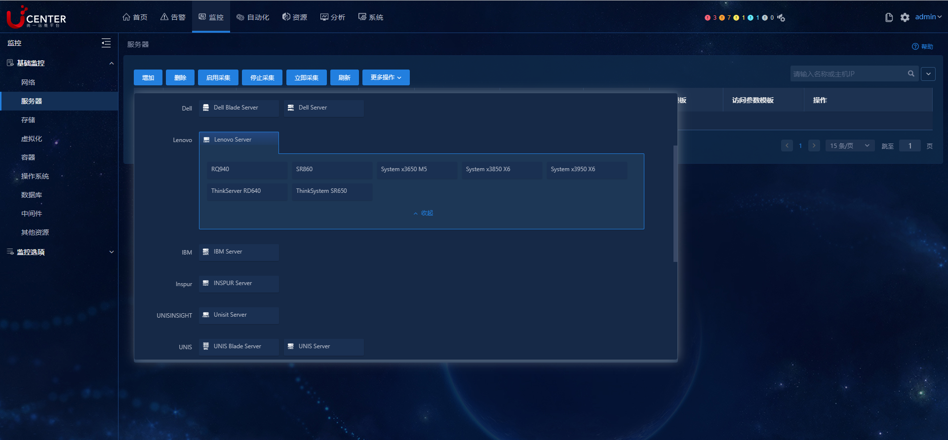Screen dimensions: 948x440
Task: Select UNIS Blade Server type
Action: tap(239, 347)
